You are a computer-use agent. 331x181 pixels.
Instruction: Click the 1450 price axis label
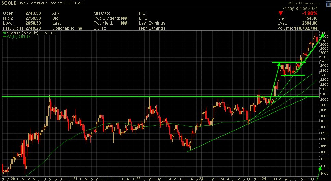click(324, 173)
